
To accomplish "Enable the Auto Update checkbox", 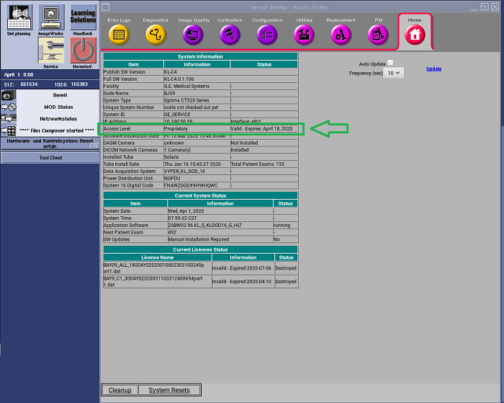I will pyautogui.click(x=390, y=63).
